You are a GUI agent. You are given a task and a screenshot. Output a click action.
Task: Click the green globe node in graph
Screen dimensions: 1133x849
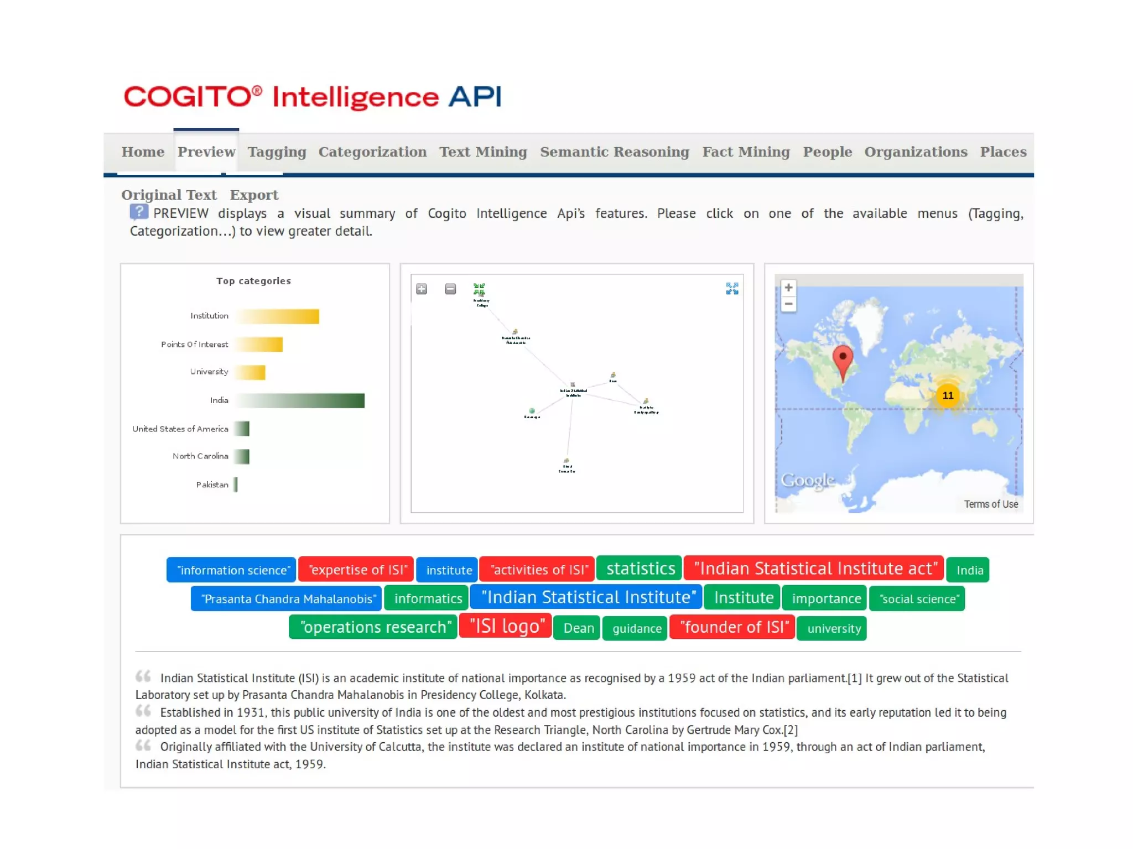[532, 411]
